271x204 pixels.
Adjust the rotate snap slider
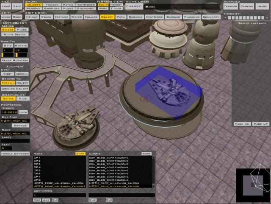click(x=21, y=55)
